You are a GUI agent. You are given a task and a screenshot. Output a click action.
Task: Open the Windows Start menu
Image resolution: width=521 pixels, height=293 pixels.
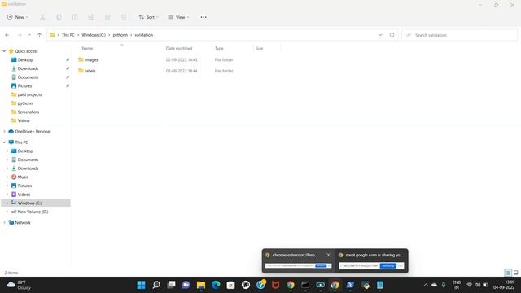point(141,285)
